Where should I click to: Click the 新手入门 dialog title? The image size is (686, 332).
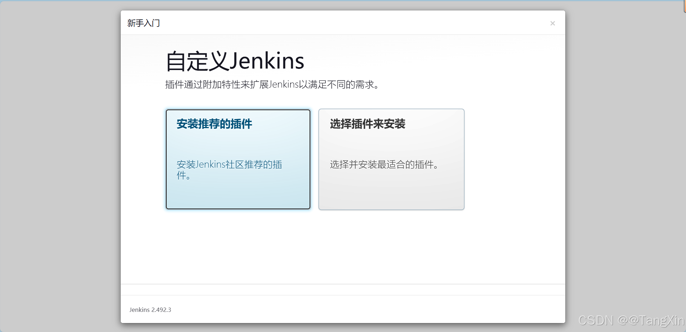[144, 23]
